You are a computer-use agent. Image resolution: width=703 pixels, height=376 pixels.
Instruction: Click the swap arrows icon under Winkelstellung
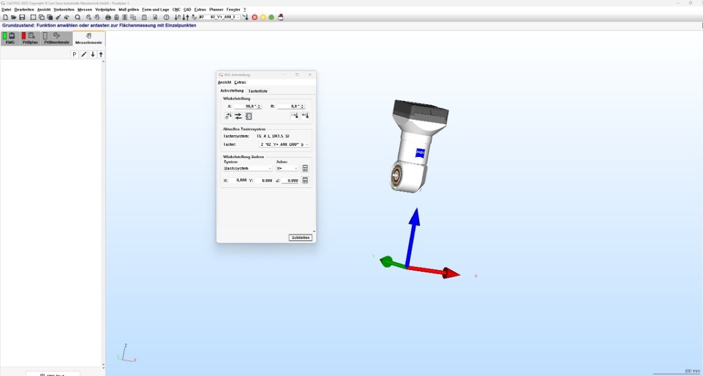[238, 117]
